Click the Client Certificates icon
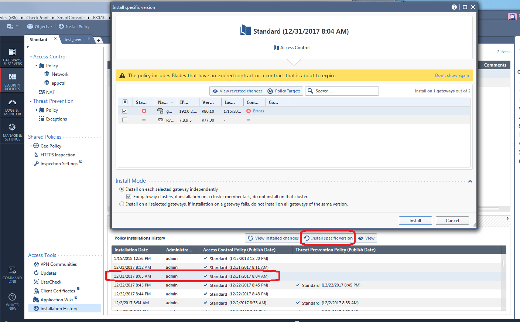The image size is (520, 322). [x=36, y=291]
